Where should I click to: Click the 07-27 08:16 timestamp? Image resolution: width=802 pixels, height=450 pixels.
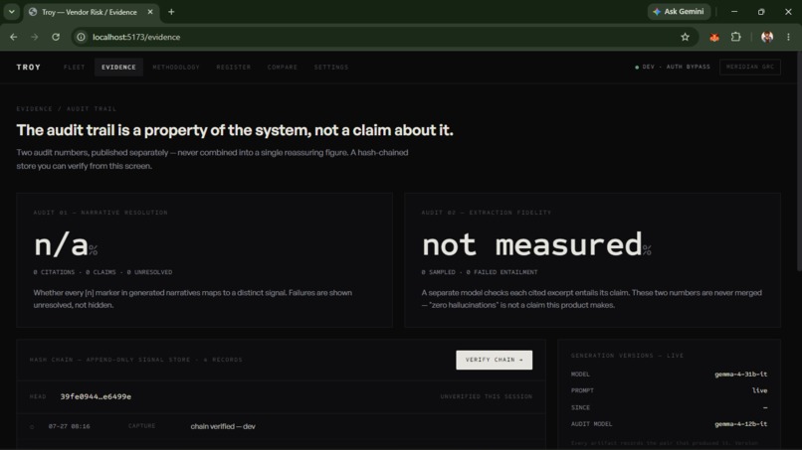tap(69, 426)
